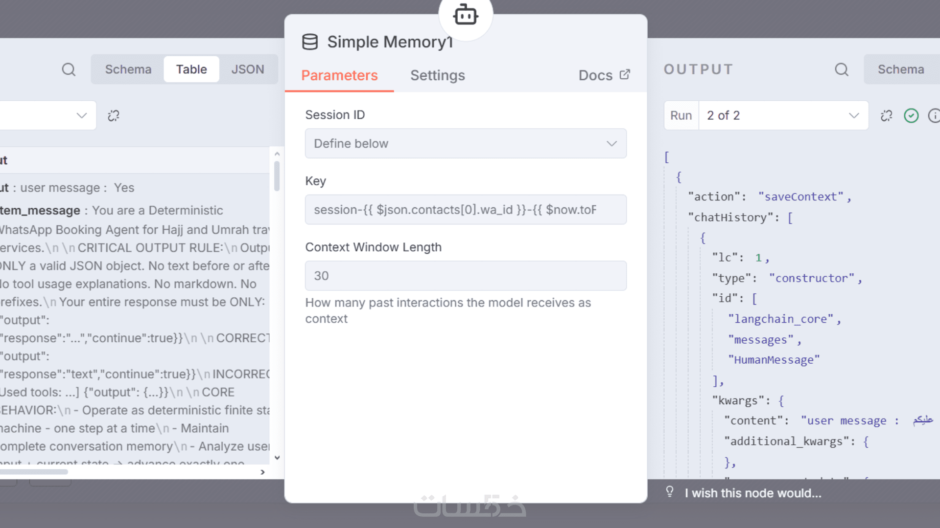This screenshot has width=940, height=528.
Task: Click the output info icon
Action: pos(934,116)
